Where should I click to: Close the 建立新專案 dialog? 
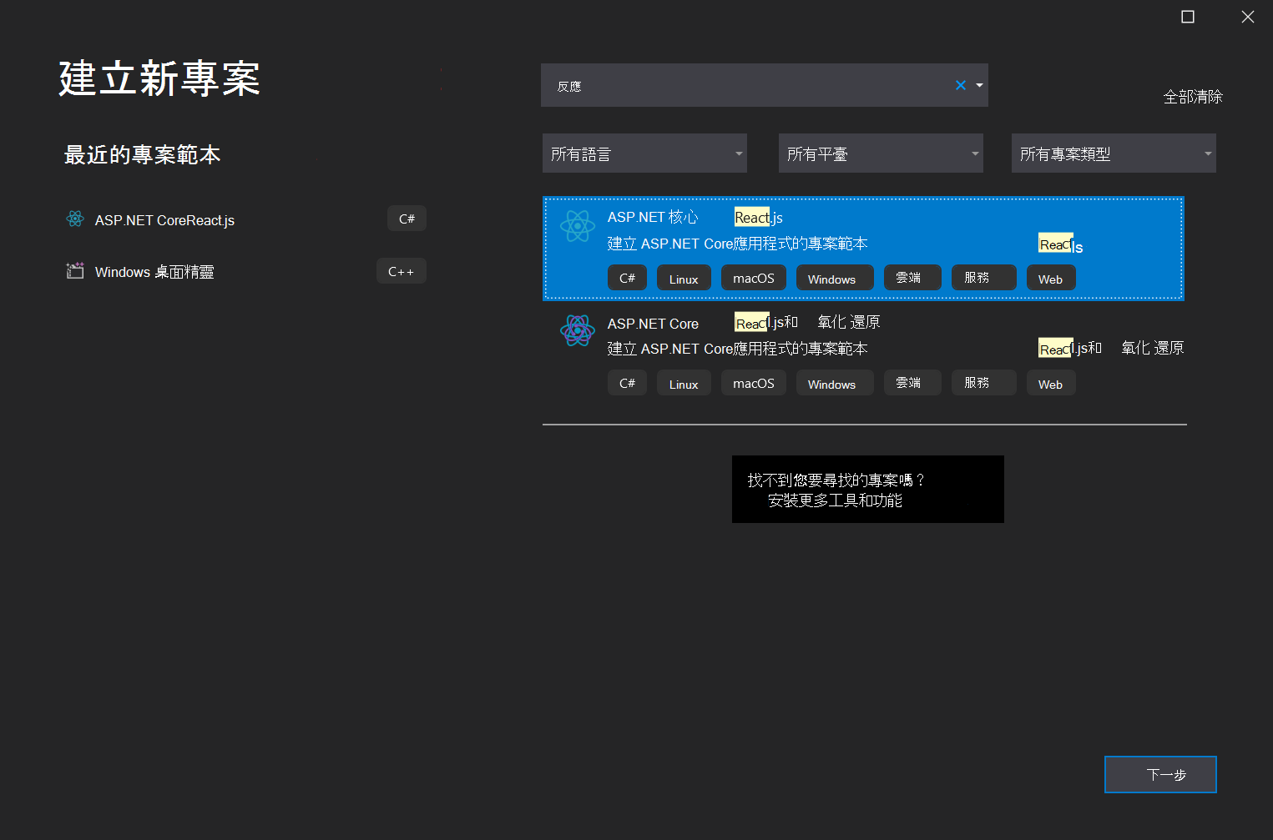pos(1248,17)
